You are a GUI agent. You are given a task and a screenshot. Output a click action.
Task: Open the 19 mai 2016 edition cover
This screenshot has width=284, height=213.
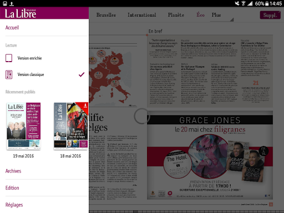[x=23, y=126]
